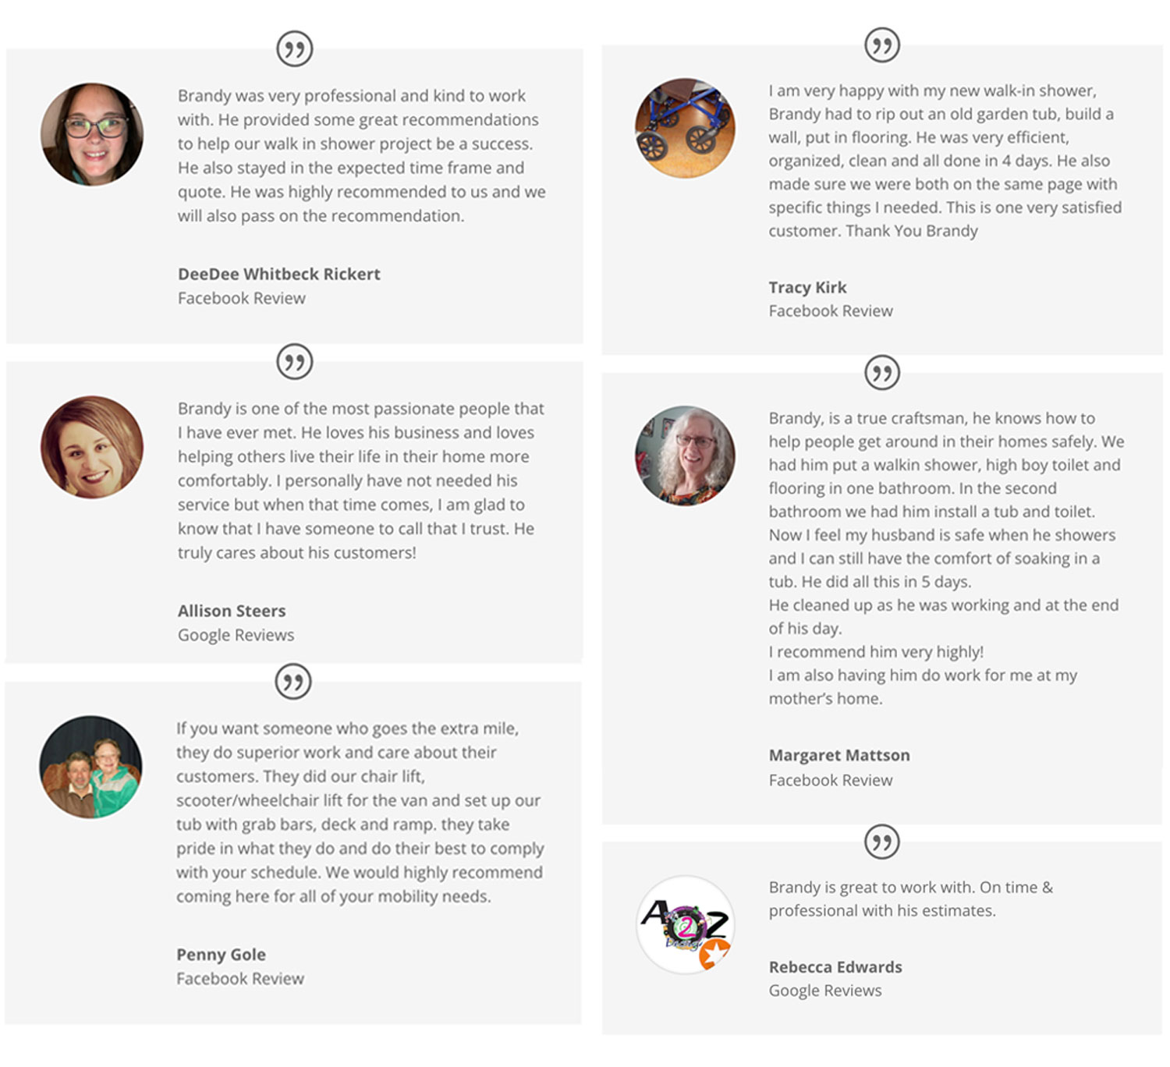Click Facebook Review label under Penny Gole
The width and height of the screenshot is (1170, 1067).
coord(240,978)
